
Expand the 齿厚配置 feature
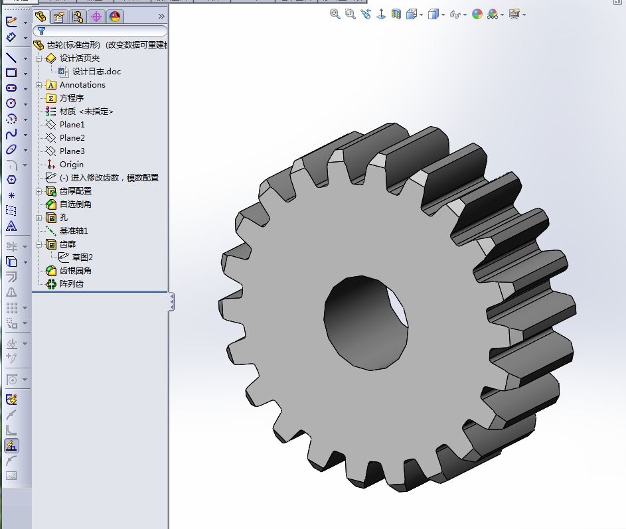pyautogui.click(x=39, y=191)
